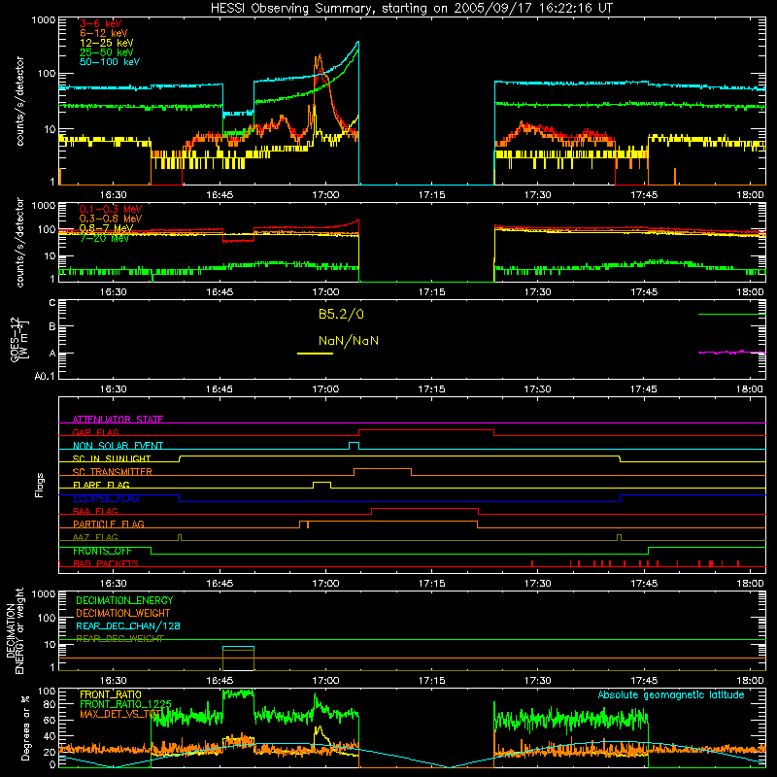Click the MAX_DET_VS_TOT legend label
Image resolution: width=777 pixels, height=777 pixels.
point(120,714)
